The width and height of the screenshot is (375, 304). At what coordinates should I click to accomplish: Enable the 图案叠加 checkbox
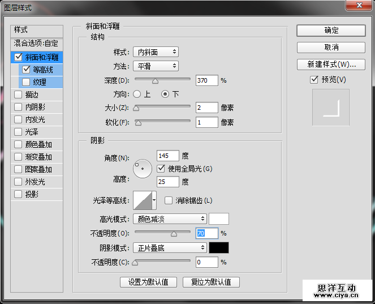pos(18,169)
